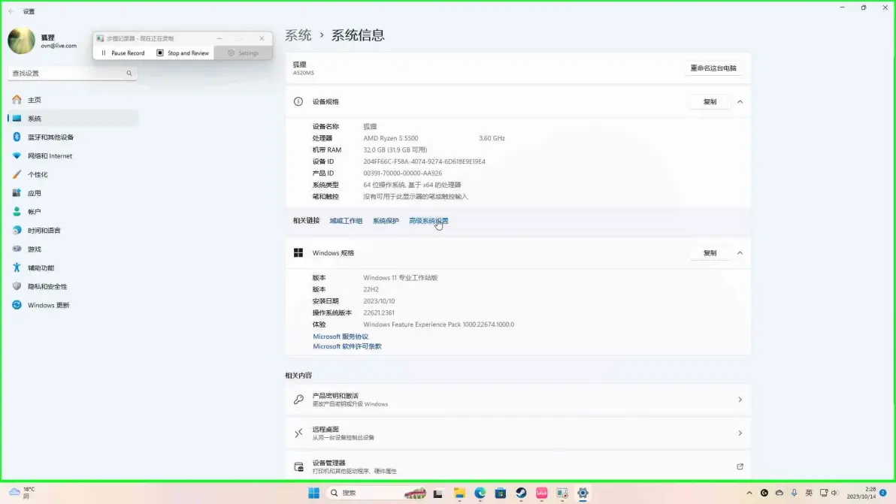This screenshot has height=504, width=896.
Task: Open Microsoft 服务协议 link
Action: coord(341,337)
